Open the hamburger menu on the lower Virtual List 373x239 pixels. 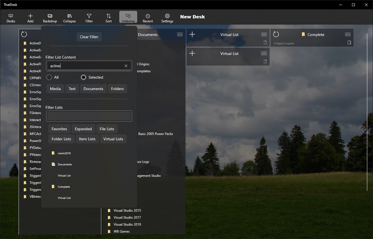coord(264,53)
